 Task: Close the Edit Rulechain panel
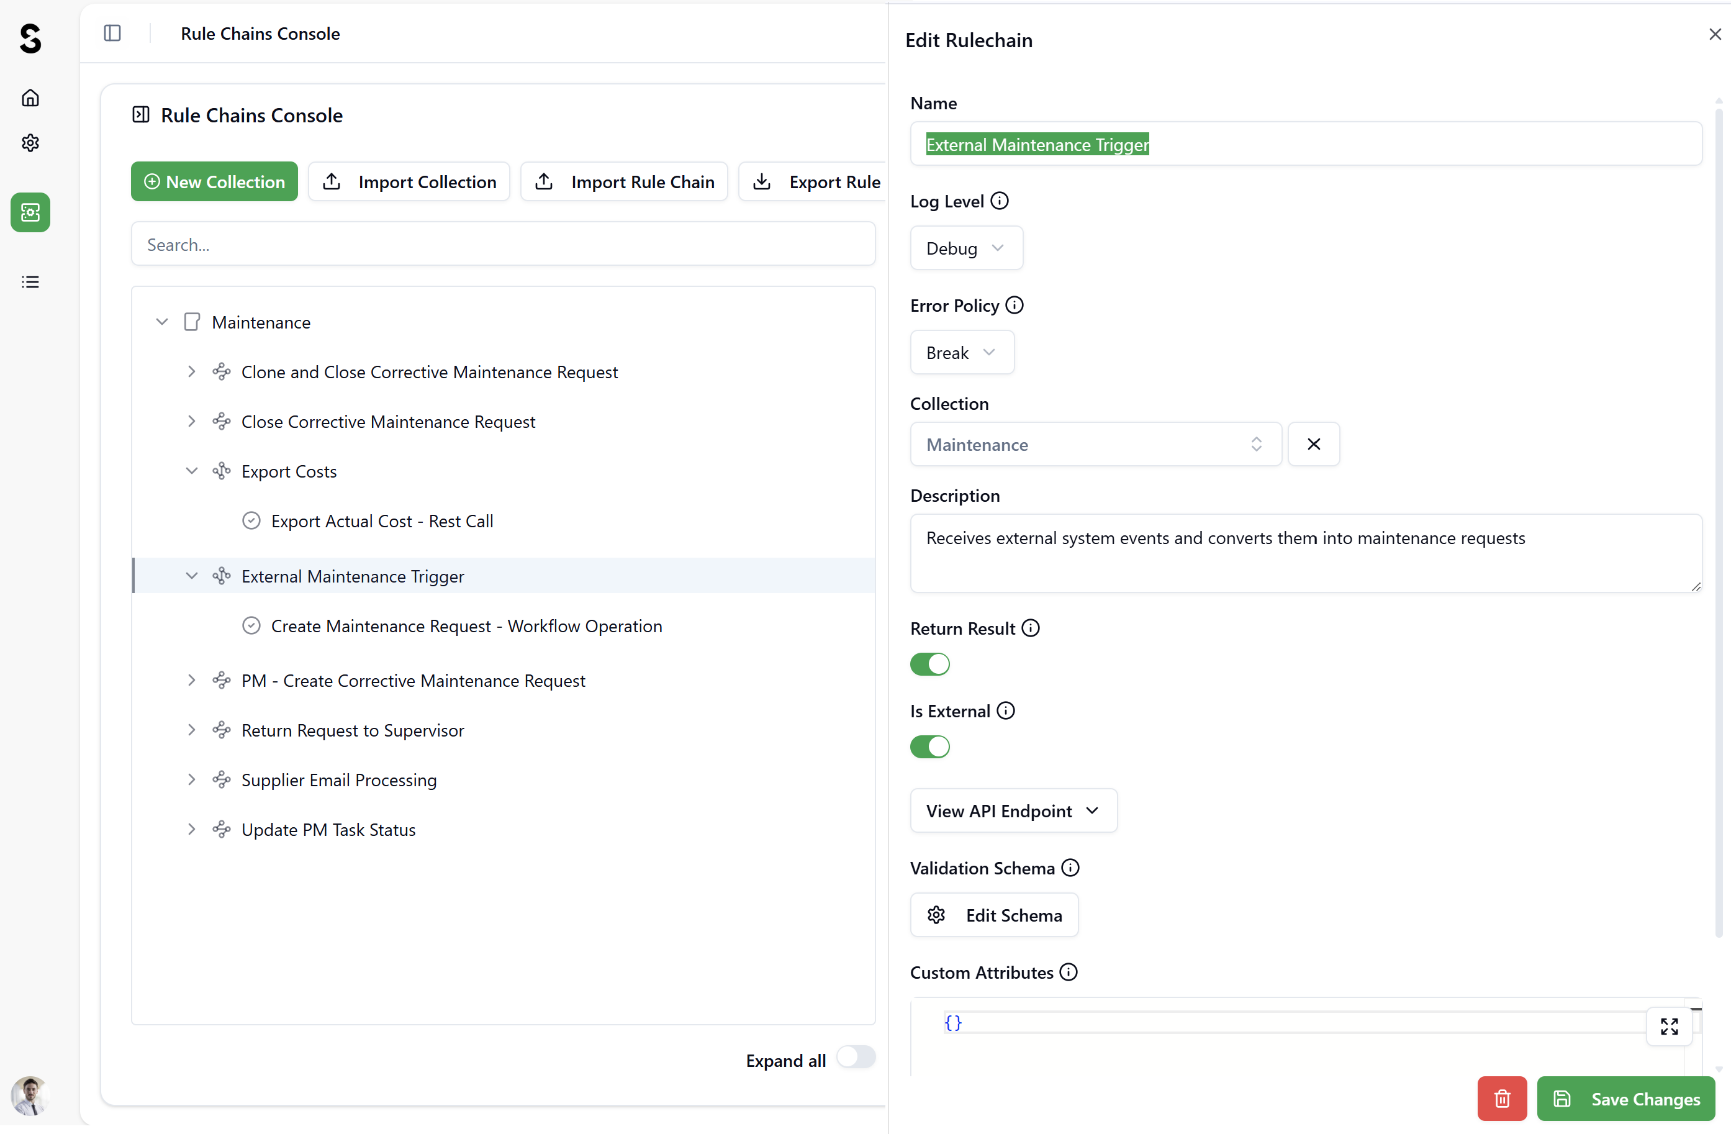(x=1715, y=34)
